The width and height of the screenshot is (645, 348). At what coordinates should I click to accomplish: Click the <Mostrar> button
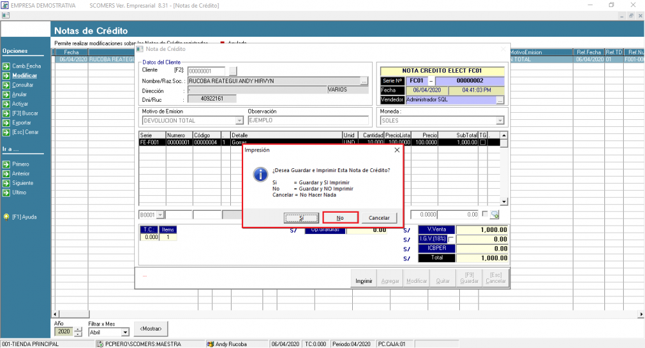click(151, 329)
